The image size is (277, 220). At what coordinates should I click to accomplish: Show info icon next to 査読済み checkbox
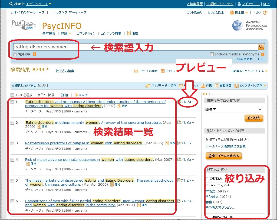point(35,54)
